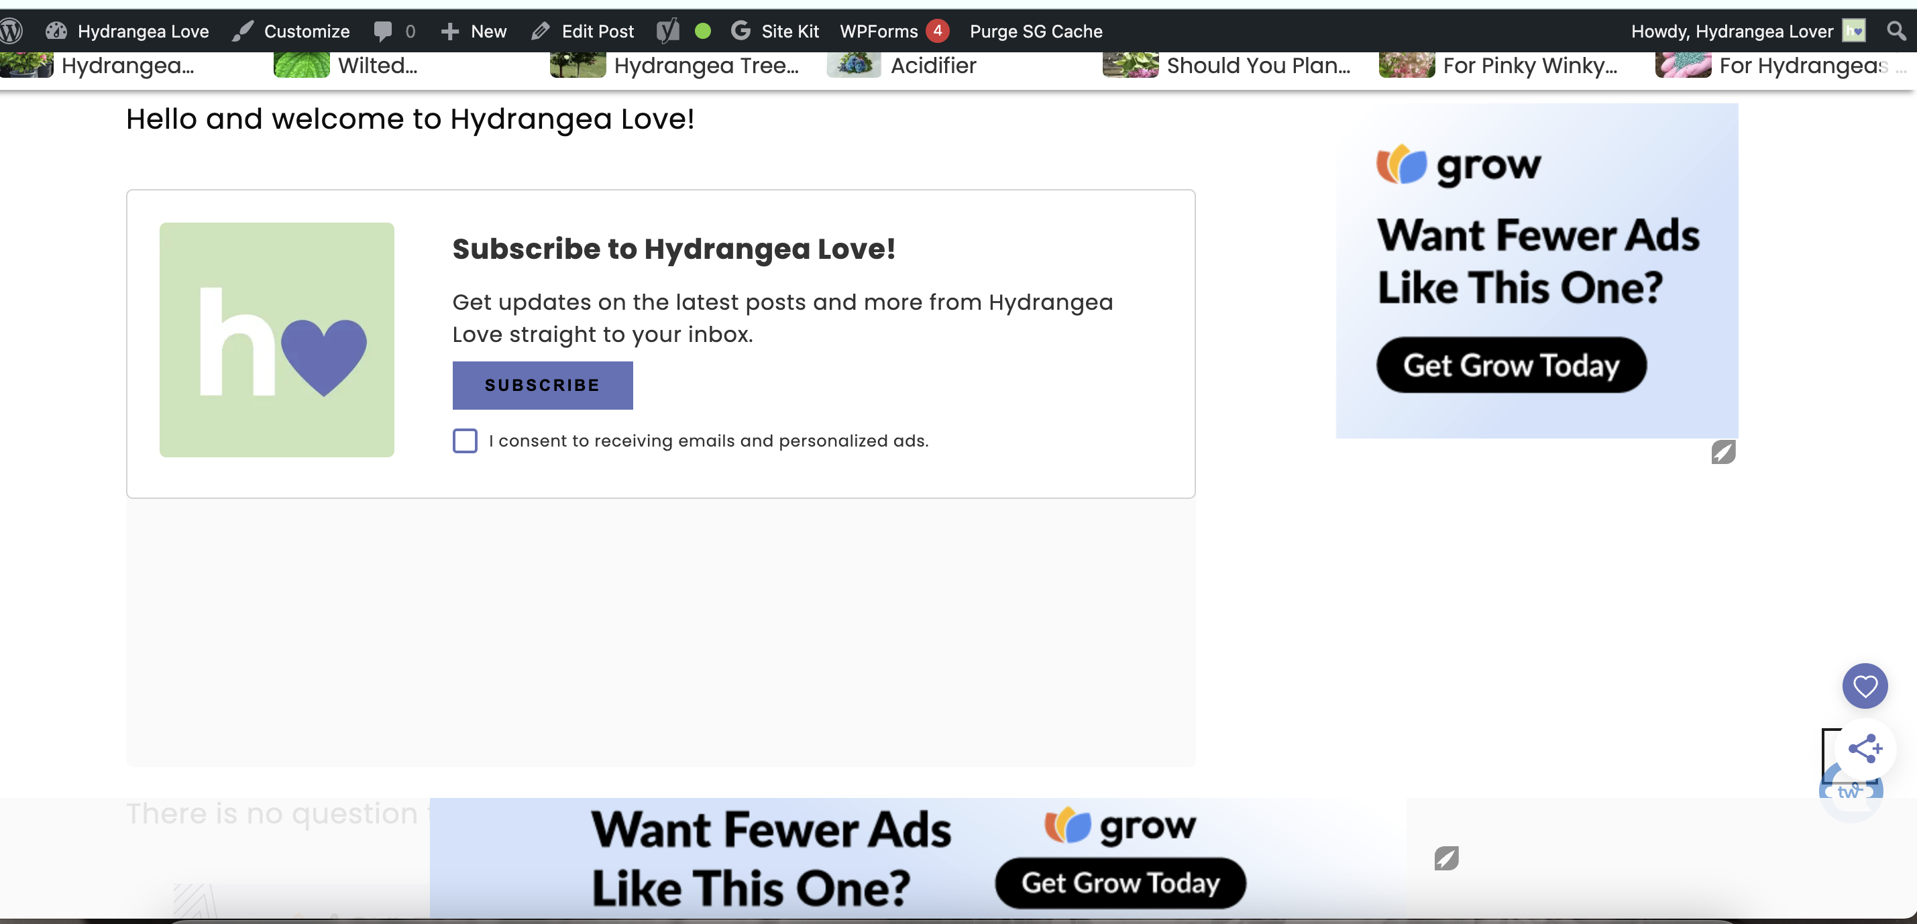Click the leaf icon under sidebar ad
This screenshot has width=1917, height=924.
pos(1722,451)
